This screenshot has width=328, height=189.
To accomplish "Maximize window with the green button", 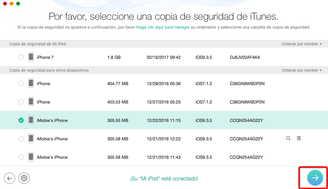I will tap(18, 4).
